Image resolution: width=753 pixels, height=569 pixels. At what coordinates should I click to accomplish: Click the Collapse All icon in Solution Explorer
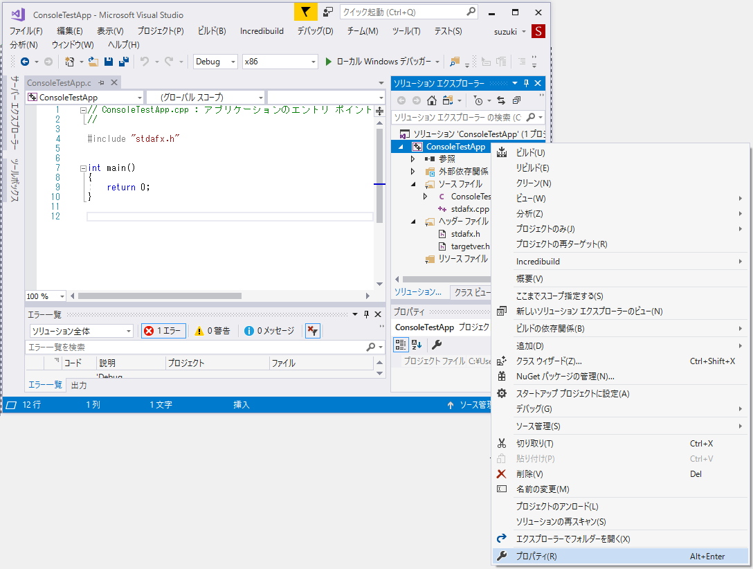click(516, 100)
